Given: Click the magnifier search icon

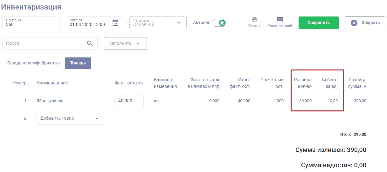Looking at the screenshot, I should tap(90, 43).
